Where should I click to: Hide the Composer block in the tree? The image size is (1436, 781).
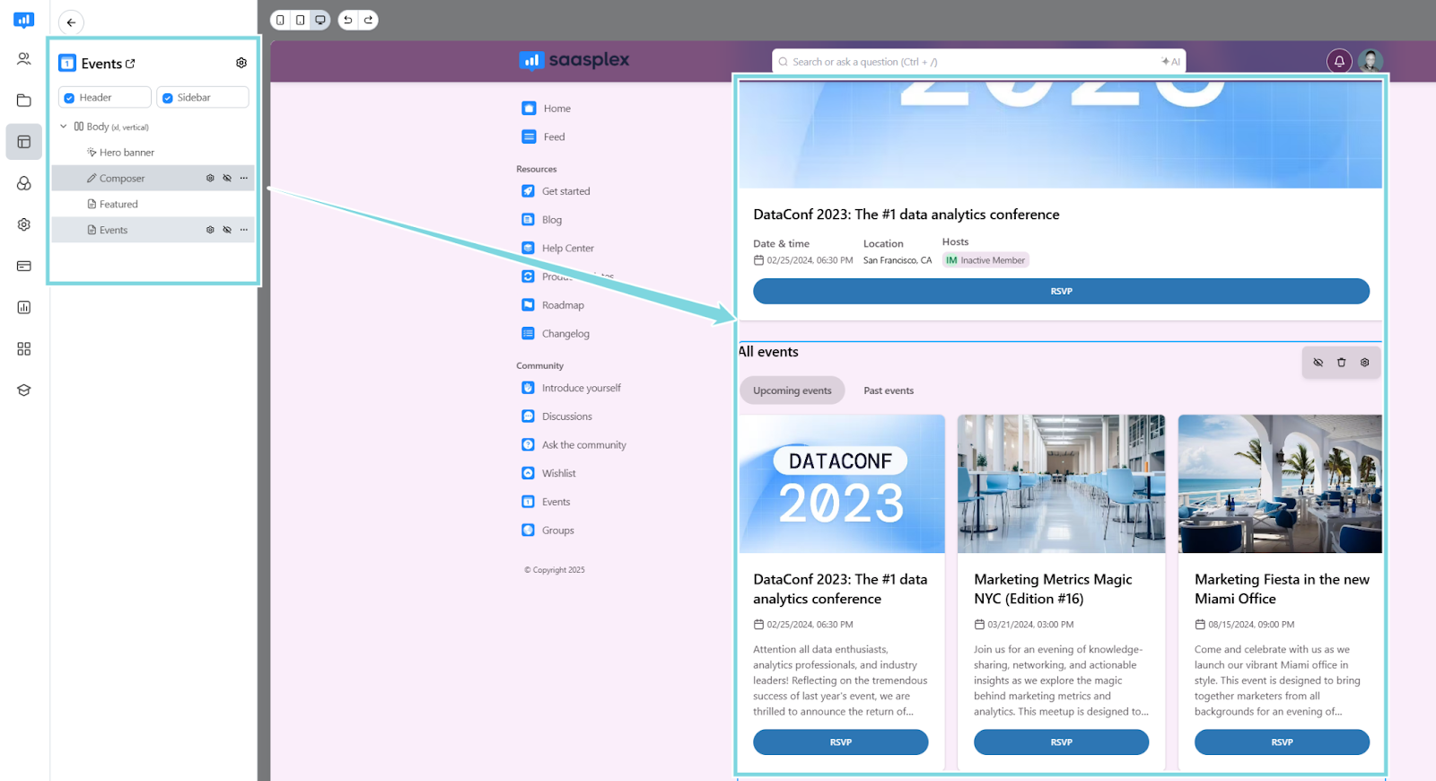227,178
